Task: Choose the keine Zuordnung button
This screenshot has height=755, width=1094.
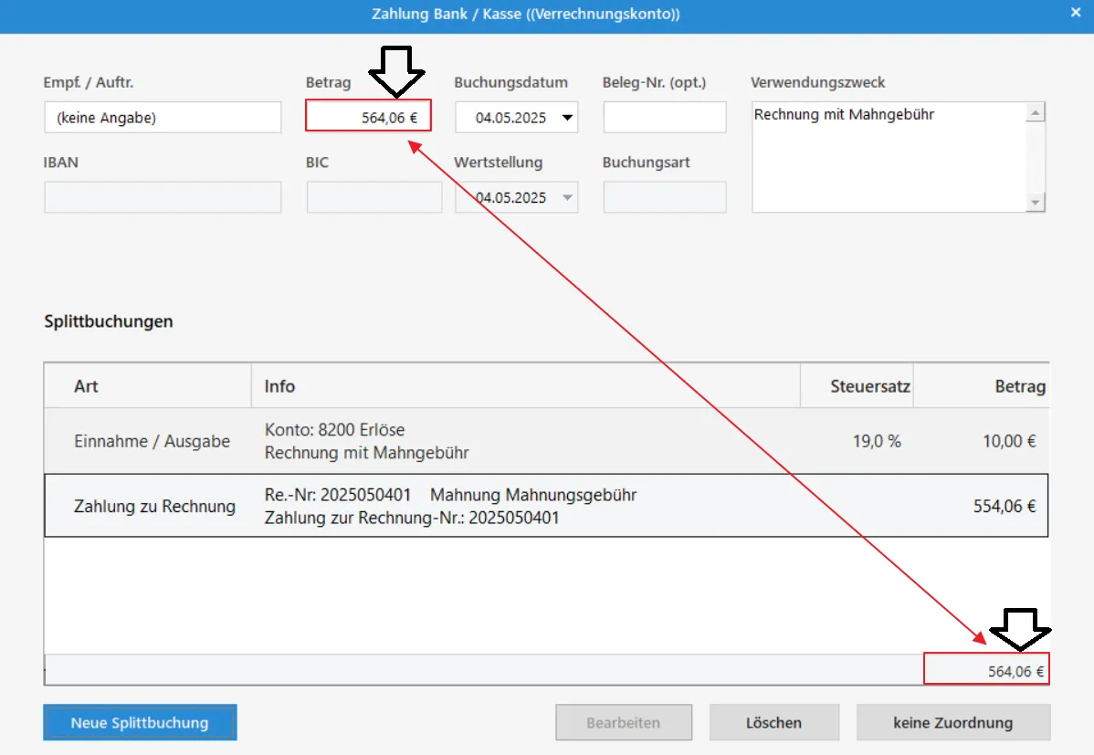Action: pos(952,723)
